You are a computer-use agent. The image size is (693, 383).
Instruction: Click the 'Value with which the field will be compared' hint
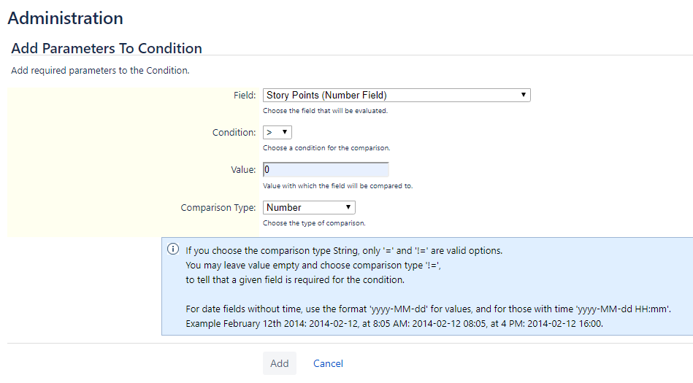337,186
